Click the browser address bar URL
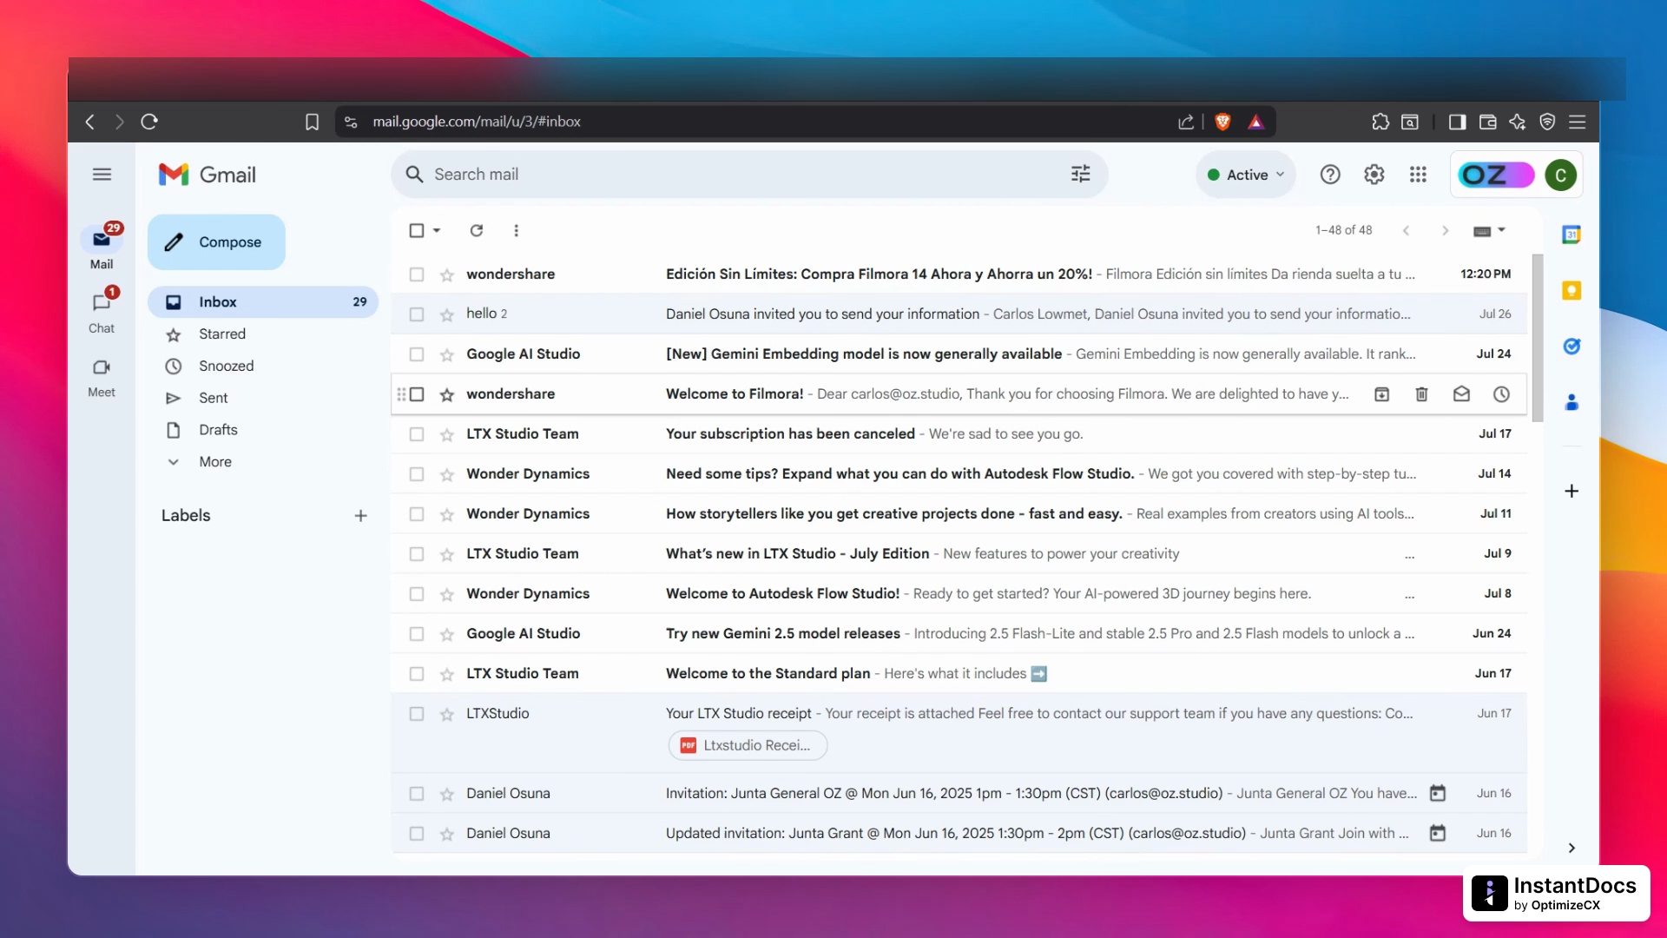 [477, 122]
